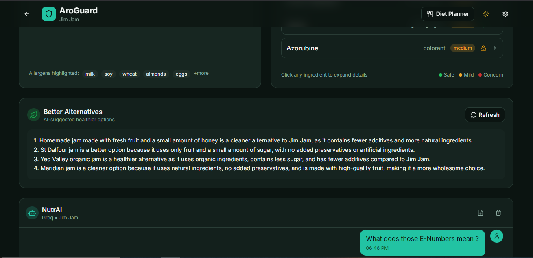Click the E-Numbers chat message bubble
533x258 pixels.
tap(422, 243)
